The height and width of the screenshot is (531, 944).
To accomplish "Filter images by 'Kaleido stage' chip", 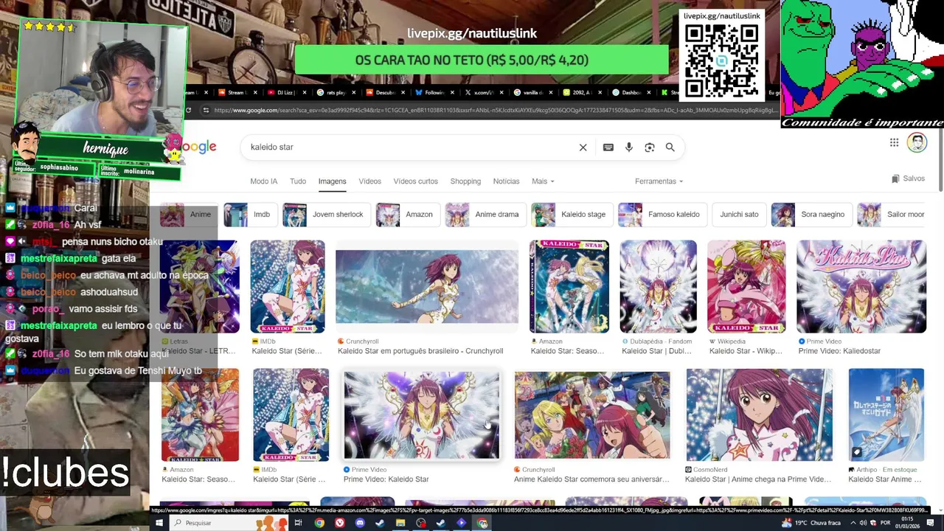I will click(x=572, y=215).
